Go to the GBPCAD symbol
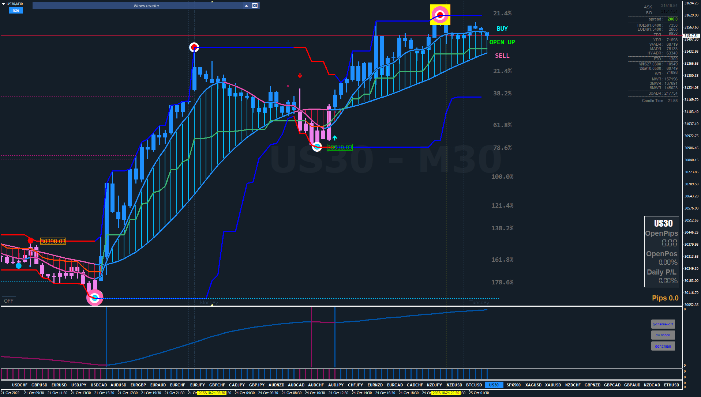The image size is (701, 397). coord(612,385)
